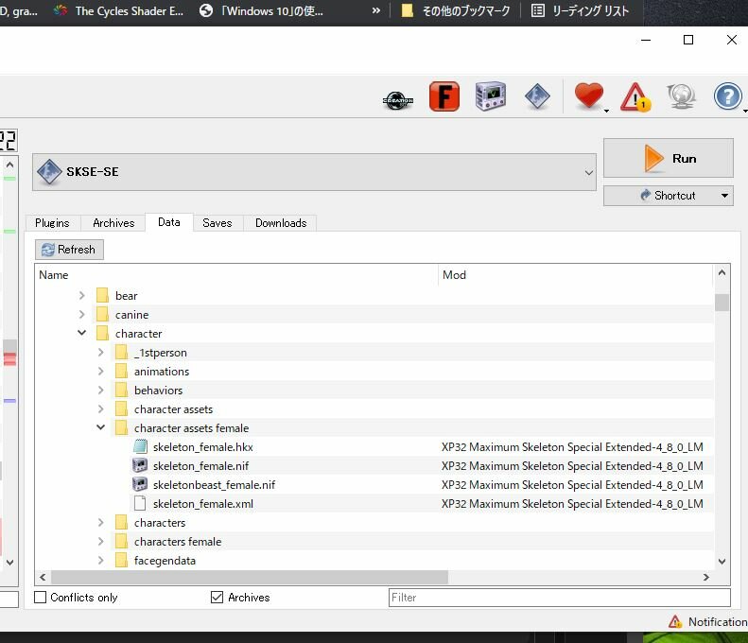This screenshot has width=748, height=643.
Task: Click the Mod entry for skeleton_female.xml
Action: point(572,504)
